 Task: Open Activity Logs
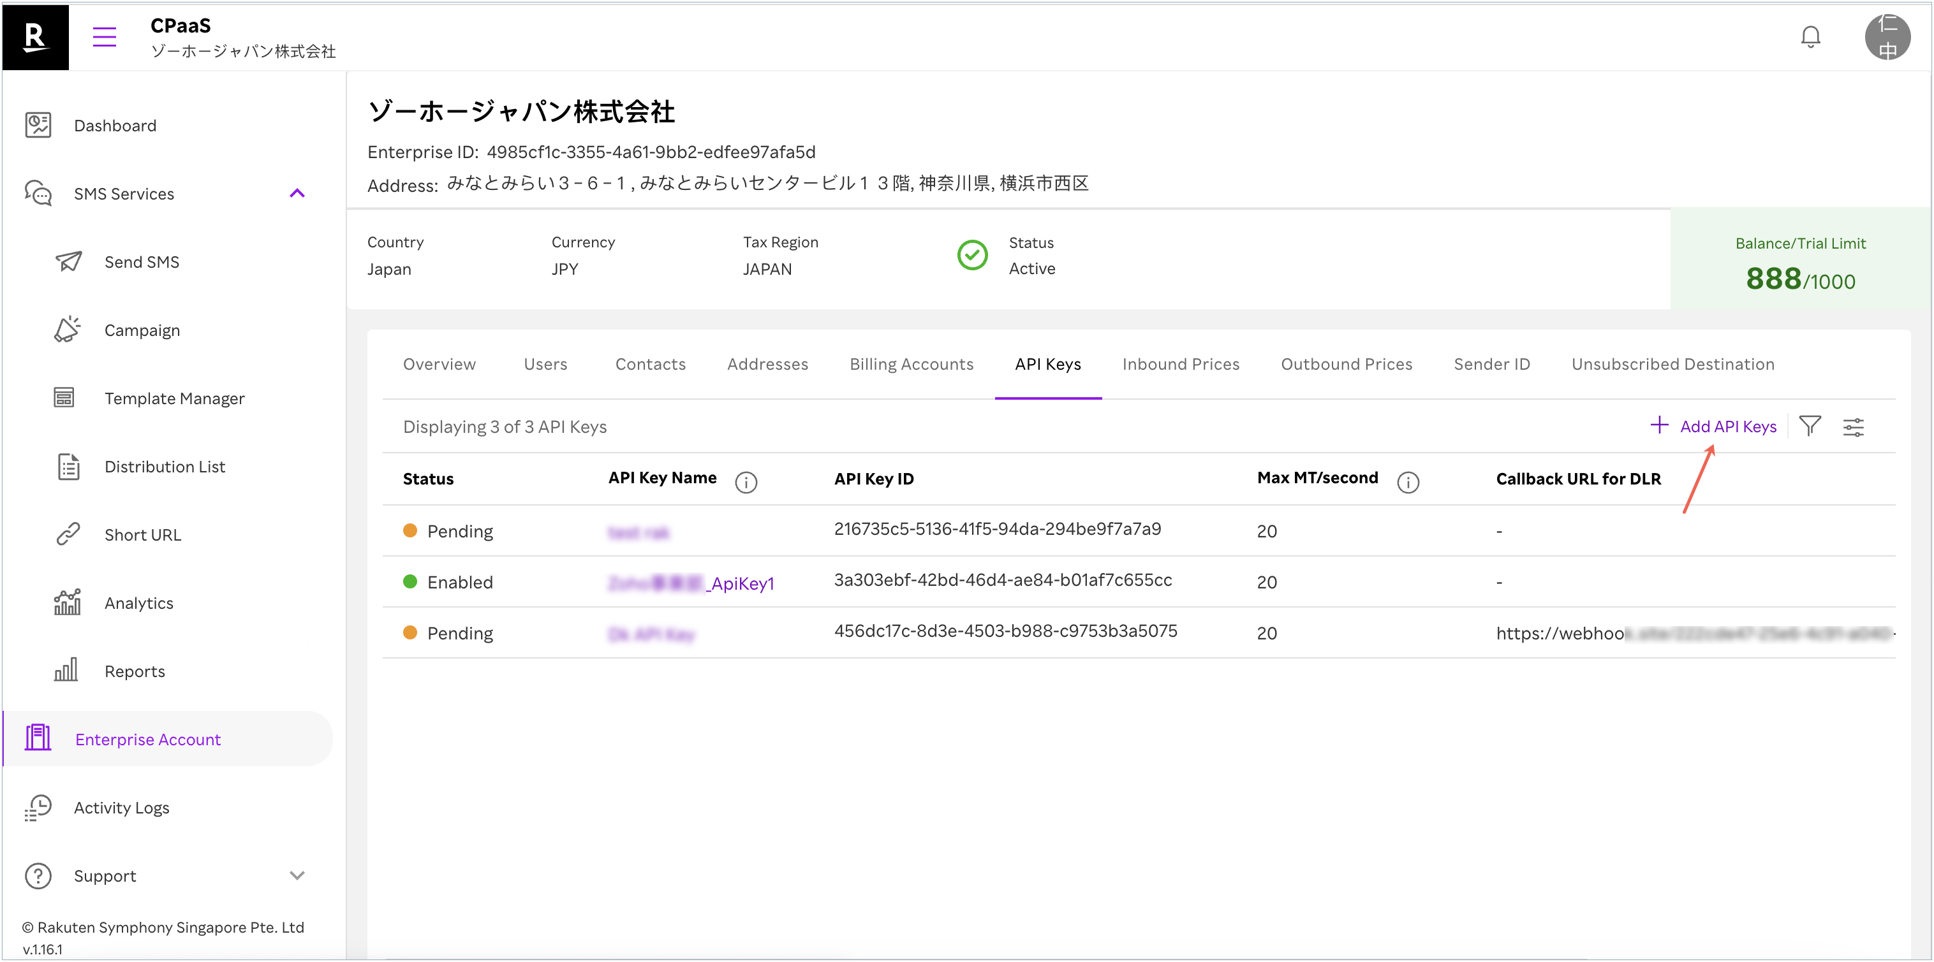(122, 808)
